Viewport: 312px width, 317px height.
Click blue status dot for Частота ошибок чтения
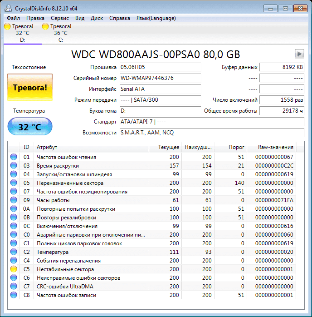pyautogui.click(x=14, y=157)
